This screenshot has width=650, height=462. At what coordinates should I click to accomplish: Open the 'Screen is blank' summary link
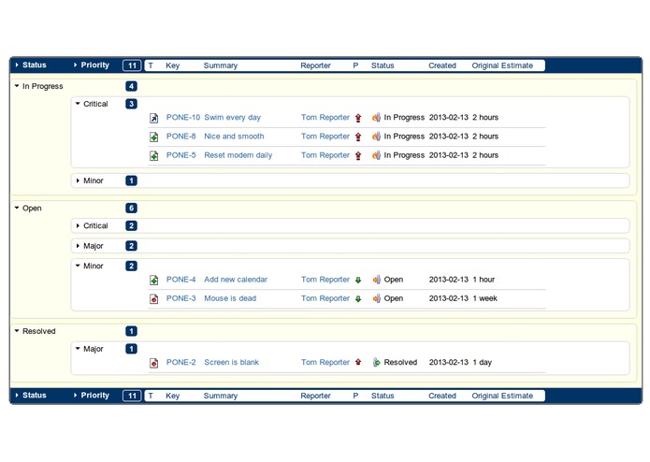(x=231, y=362)
